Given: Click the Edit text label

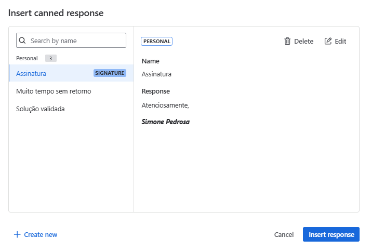Looking at the screenshot, I should (340, 42).
